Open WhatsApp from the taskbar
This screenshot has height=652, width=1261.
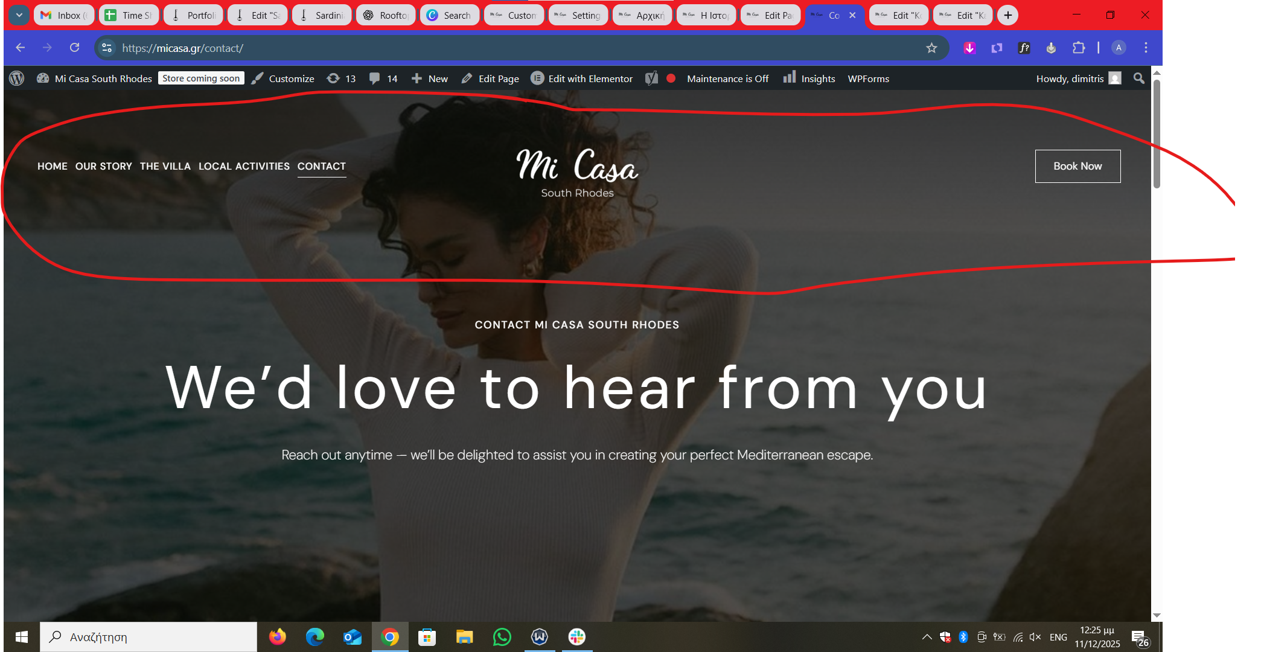click(502, 637)
